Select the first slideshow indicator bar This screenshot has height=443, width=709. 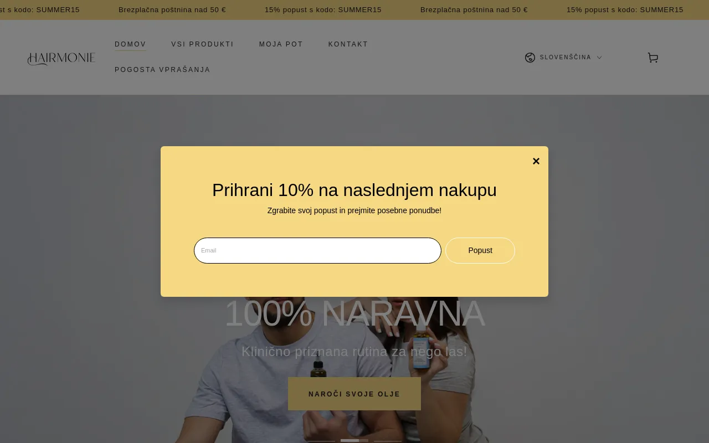tap(321, 441)
